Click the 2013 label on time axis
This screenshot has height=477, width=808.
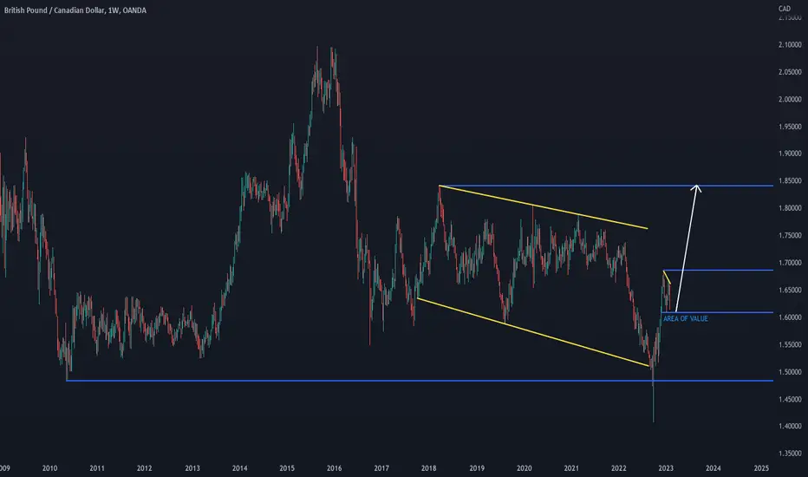[192, 468]
